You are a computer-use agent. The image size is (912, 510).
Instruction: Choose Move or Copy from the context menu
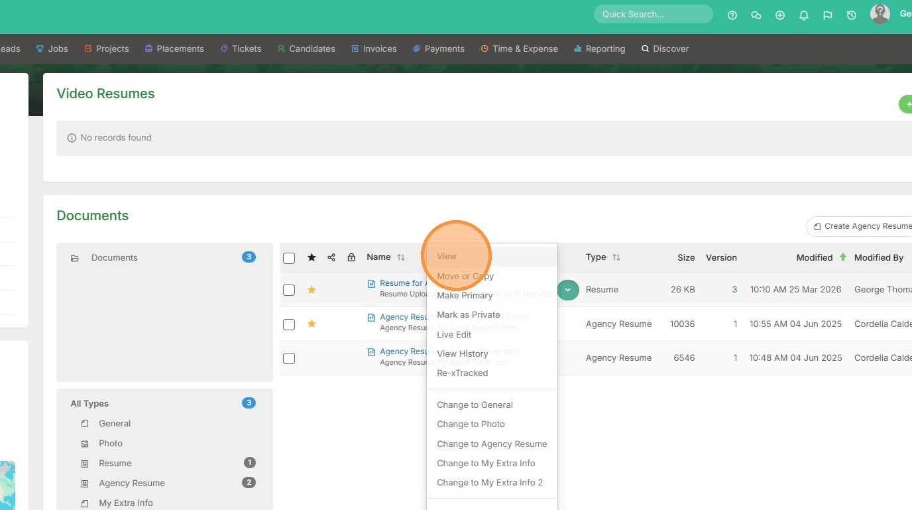[x=492, y=277]
